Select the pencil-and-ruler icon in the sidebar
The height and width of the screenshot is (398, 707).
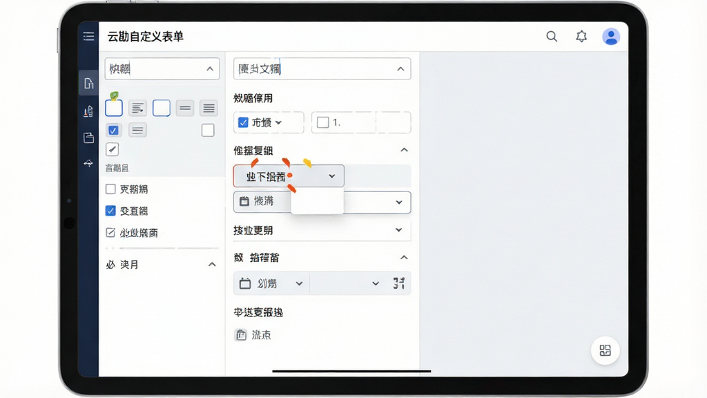88,111
